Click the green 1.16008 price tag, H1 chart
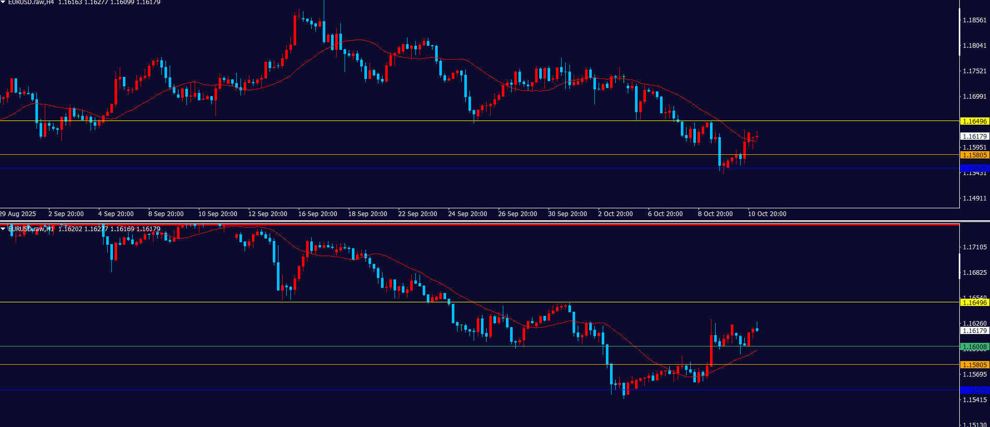Viewport: 990px width, 427px height. (974, 346)
